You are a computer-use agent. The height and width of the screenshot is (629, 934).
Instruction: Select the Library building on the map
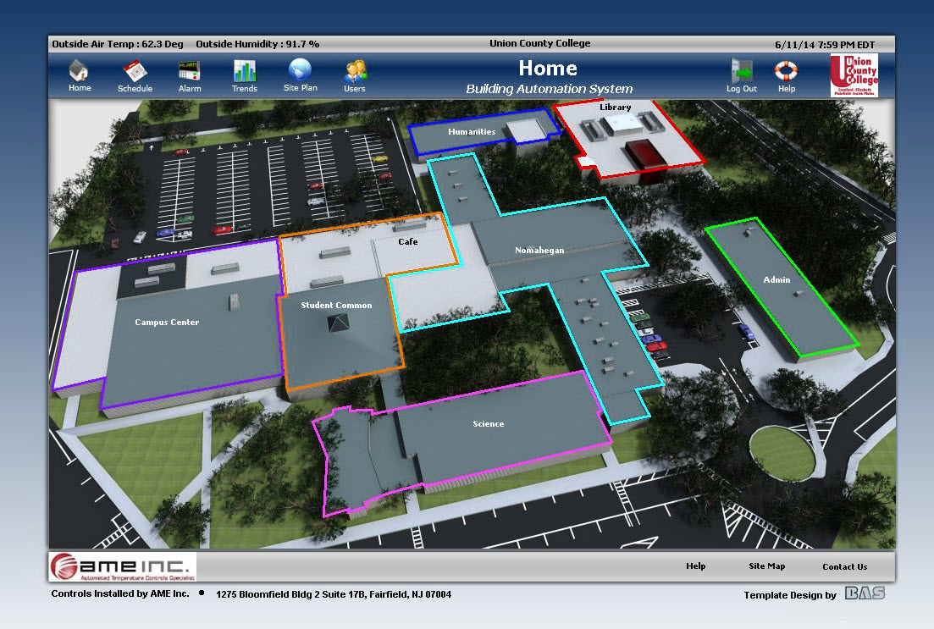pyautogui.click(x=627, y=135)
